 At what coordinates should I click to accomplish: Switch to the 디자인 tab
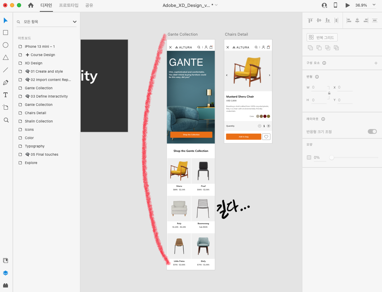tap(46, 5)
